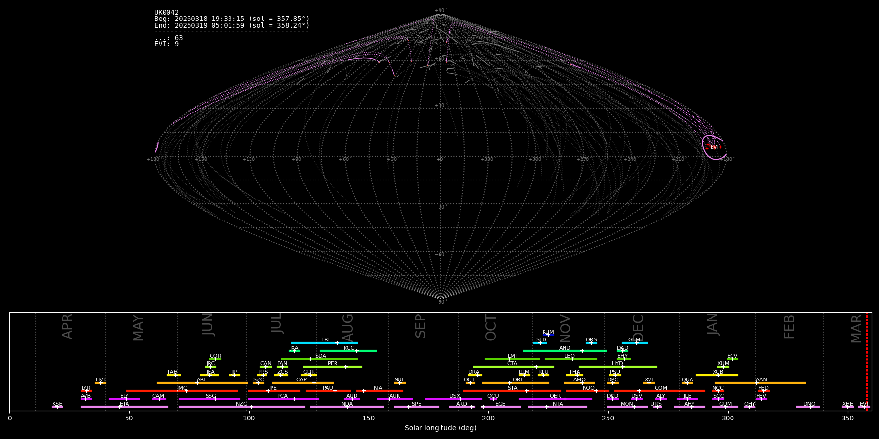Click the COM shower label
Image resolution: width=879 pixels, height=439 pixels.
click(661, 388)
